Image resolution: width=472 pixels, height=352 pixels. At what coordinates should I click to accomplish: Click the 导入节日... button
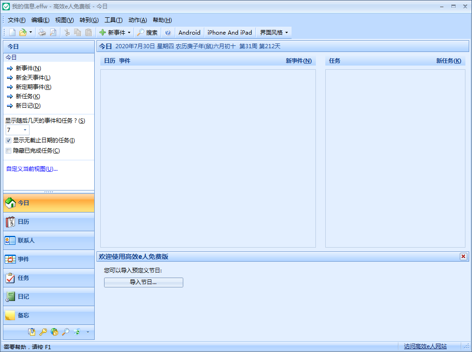(x=143, y=282)
